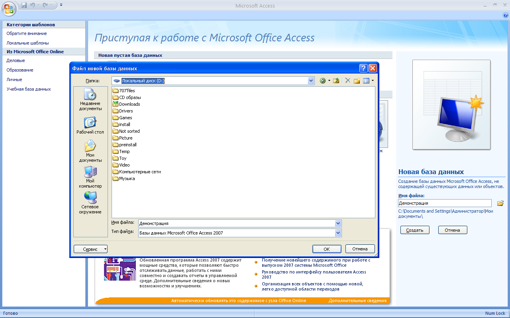The image size is (510, 318).
Task: Expand the Тип файла dropdown arrow
Action: [x=338, y=233]
